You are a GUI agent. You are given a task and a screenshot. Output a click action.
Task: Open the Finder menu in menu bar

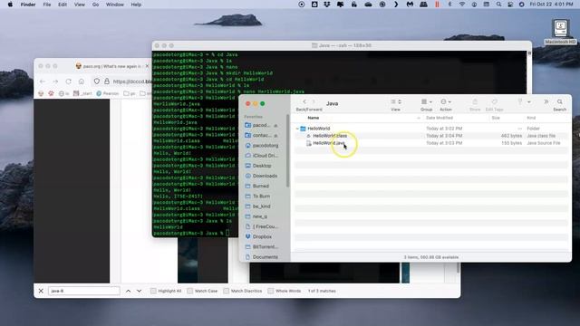tap(28, 5)
